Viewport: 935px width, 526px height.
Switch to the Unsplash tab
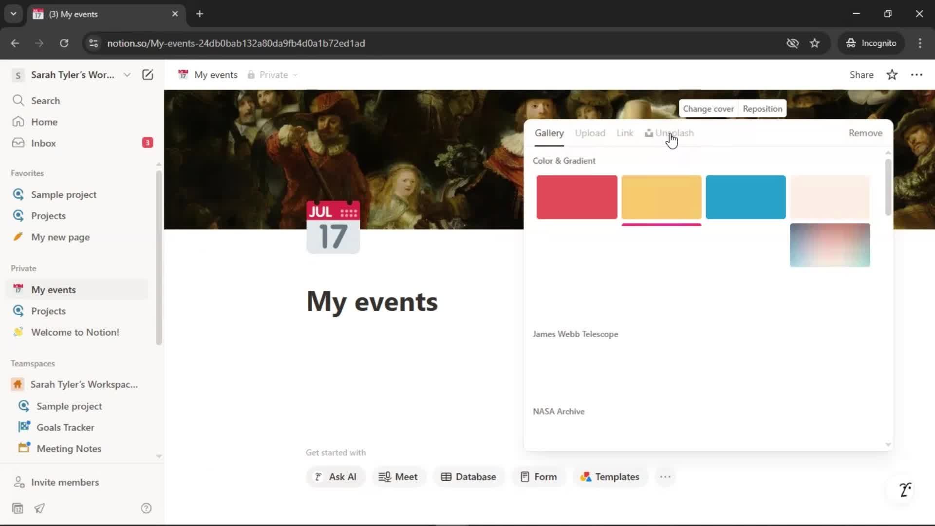click(x=669, y=133)
